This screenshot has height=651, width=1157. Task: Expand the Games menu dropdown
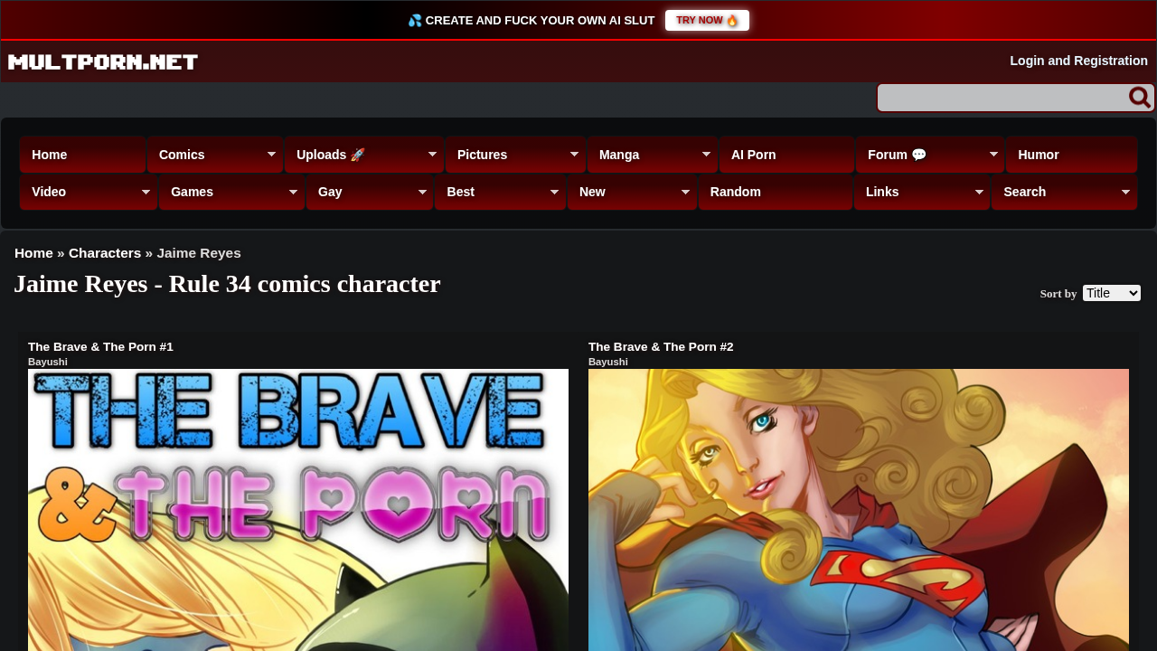(232, 192)
